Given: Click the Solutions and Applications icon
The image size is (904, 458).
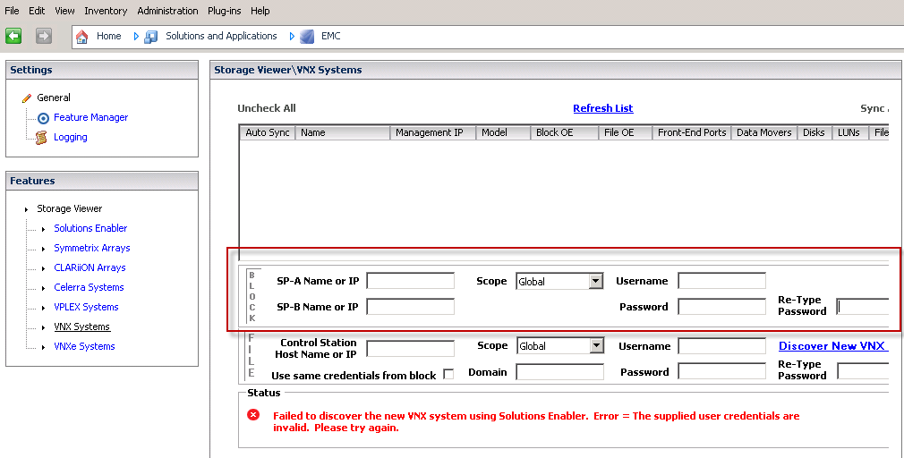Looking at the screenshot, I should coord(151,37).
